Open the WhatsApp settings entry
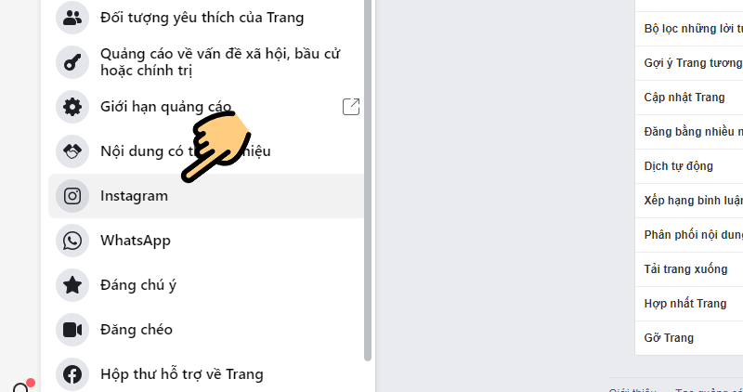The height and width of the screenshot is (392, 743). 206,241
